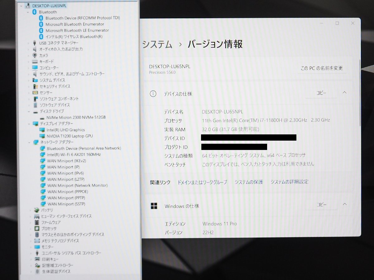Click the USB コネクタ マネージャー category icon
This screenshot has height=280, width=374.
pos(35,43)
